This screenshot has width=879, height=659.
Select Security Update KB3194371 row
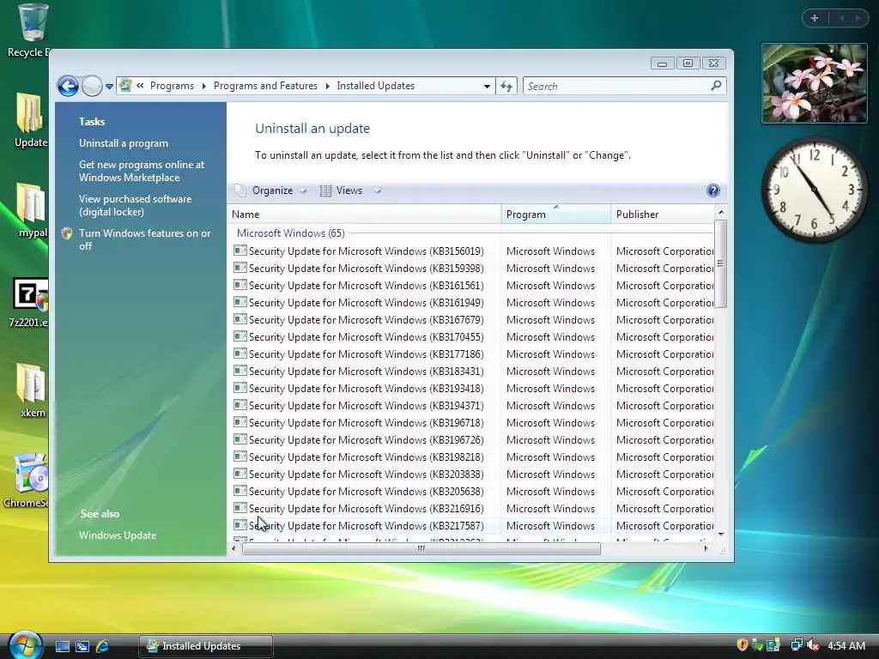tap(473, 405)
